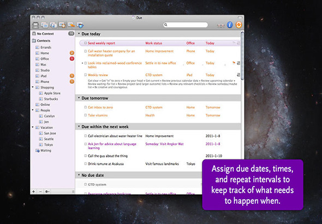
Task: Open the Flagged perspective icon
Action: pyautogui.click(x=71, y=25)
